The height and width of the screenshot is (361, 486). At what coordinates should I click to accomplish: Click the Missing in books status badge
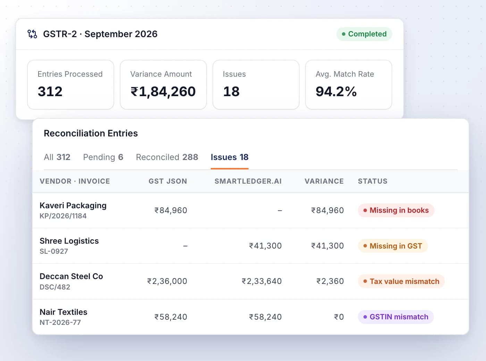pyautogui.click(x=396, y=210)
